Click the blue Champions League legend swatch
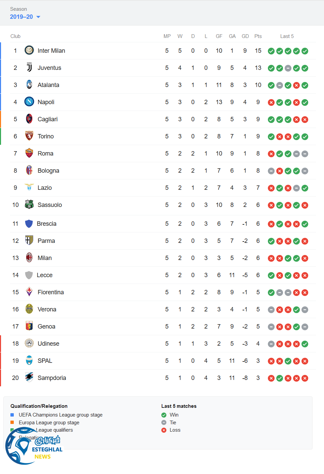The width and height of the screenshot is (324, 474). point(12,415)
